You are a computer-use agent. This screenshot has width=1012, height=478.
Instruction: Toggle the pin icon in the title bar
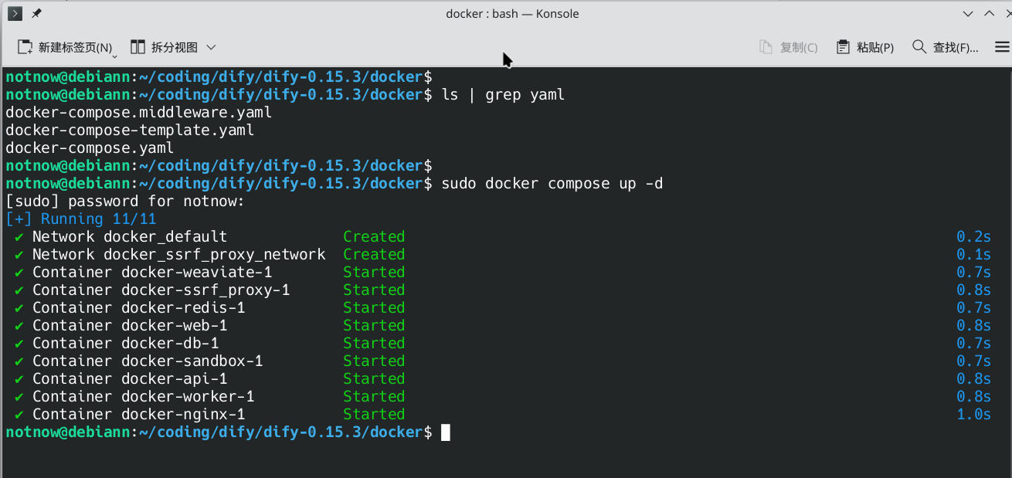point(36,14)
